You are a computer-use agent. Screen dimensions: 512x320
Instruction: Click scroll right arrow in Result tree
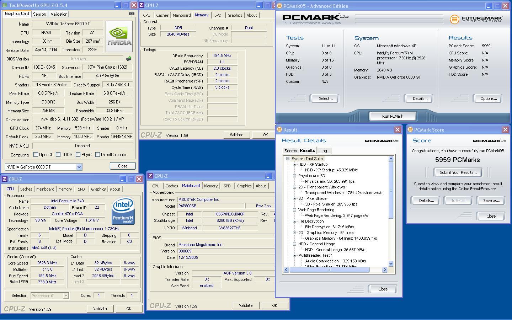[x=385, y=270]
